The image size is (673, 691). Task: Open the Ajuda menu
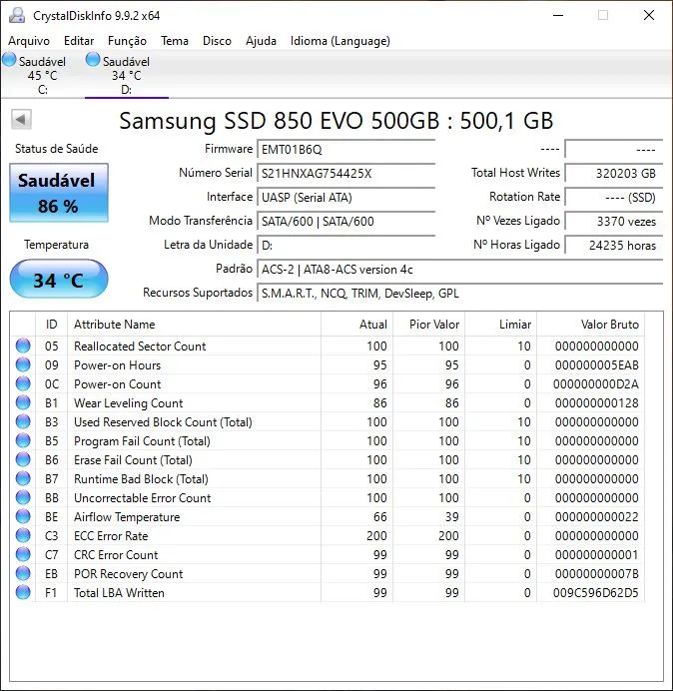tap(261, 41)
